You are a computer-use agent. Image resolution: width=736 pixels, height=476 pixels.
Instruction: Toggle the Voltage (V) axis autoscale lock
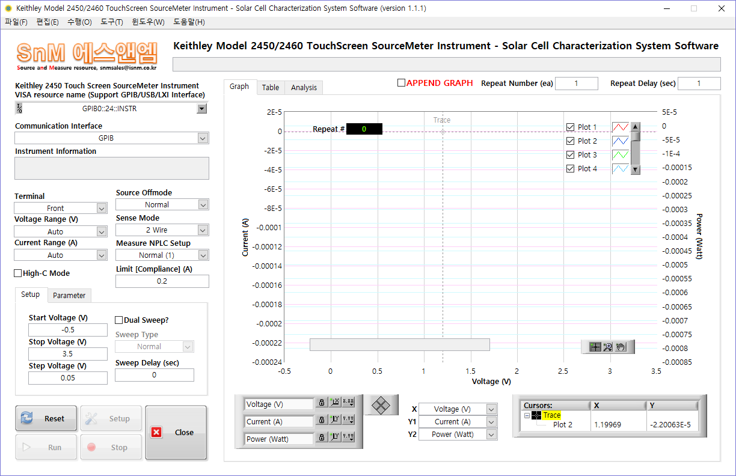point(322,403)
